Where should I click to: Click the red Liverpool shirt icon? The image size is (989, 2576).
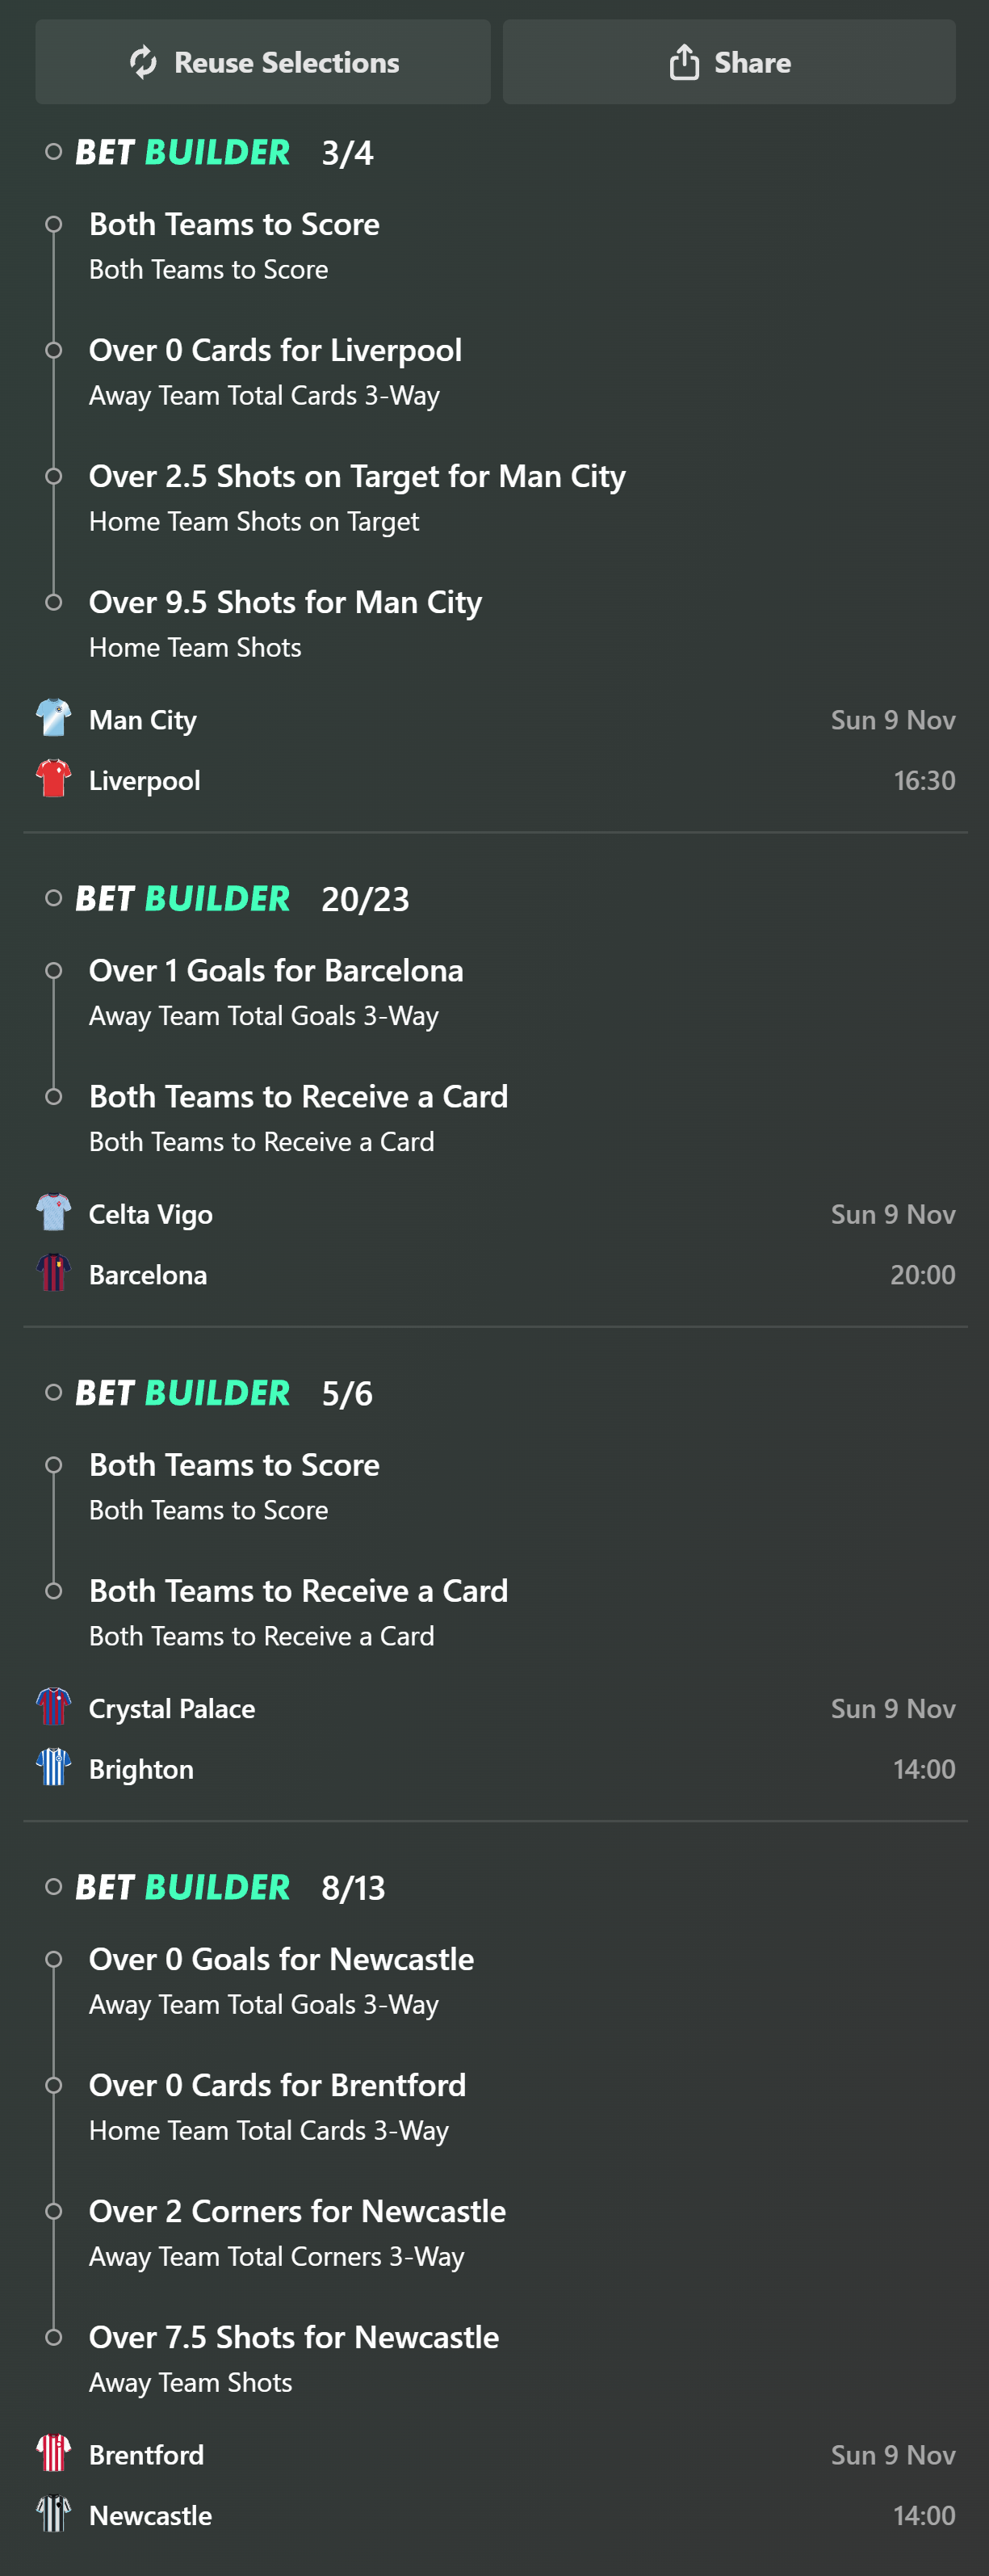(54, 779)
